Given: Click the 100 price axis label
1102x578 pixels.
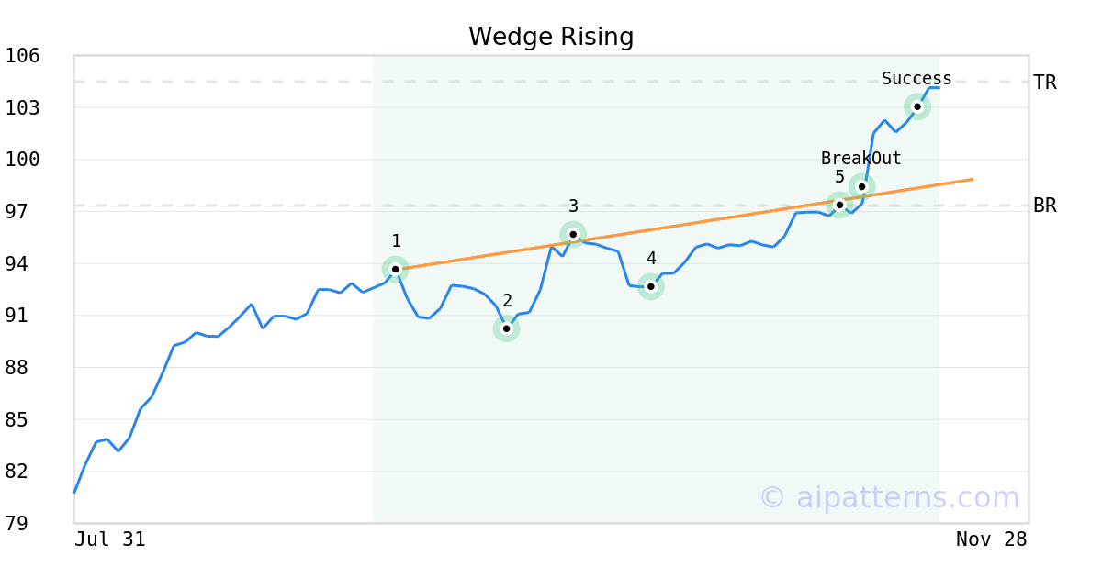Looking at the screenshot, I should [x=22, y=160].
